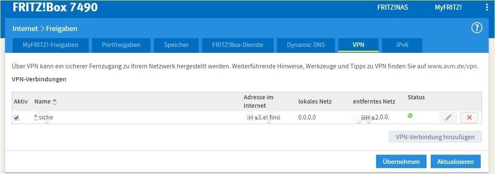This screenshot has height=174, width=495.
Task: Click the Name column header
Action: [42, 101]
